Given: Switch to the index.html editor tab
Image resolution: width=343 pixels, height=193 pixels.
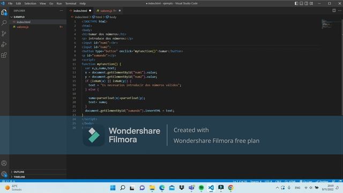Looking at the screenshot, I should pyautogui.click(x=80, y=11).
